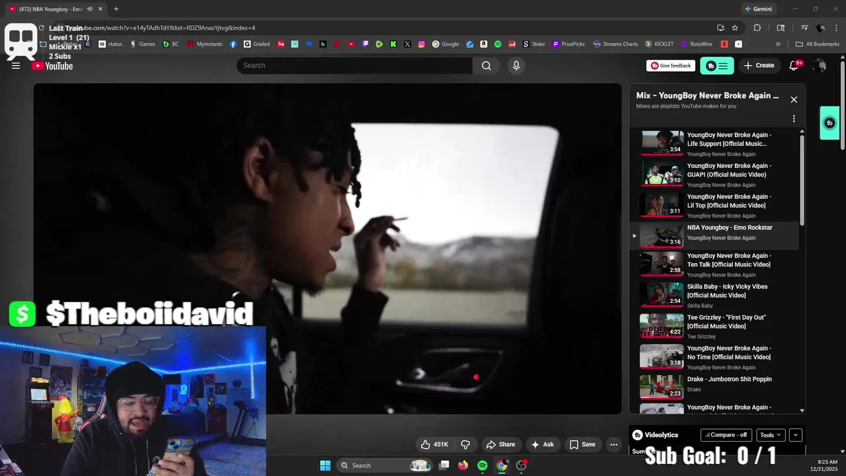Open the KICKLET bookmark
Screen dimensions: 846x476
coord(660,44)
